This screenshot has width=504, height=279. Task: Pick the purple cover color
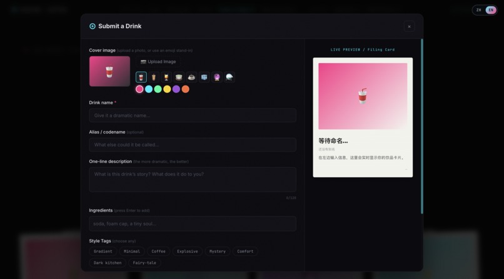[176, 89]
